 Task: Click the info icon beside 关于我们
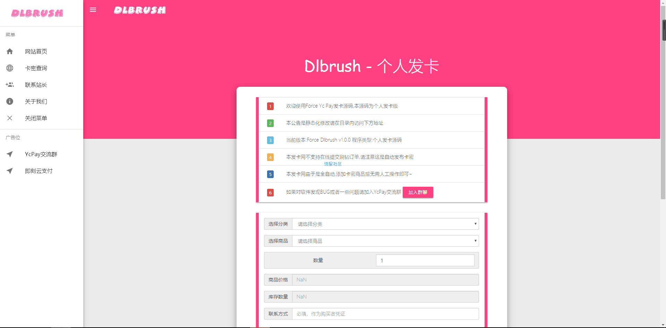click(10, 101)
